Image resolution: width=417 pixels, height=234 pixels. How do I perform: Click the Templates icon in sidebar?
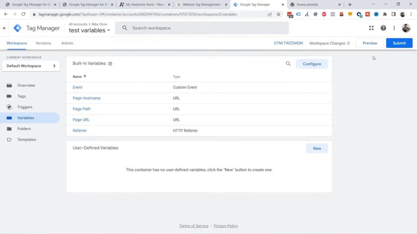(x=9, y=140)
